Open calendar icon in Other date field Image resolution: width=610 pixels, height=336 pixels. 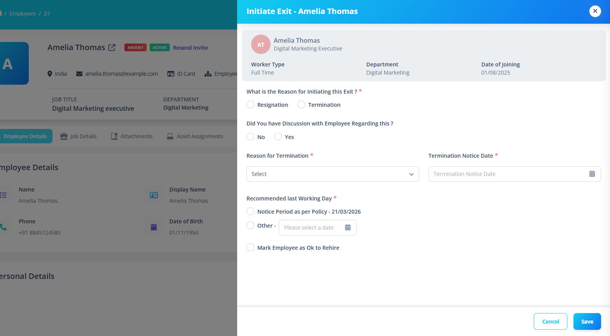click(x=348, y=228)
